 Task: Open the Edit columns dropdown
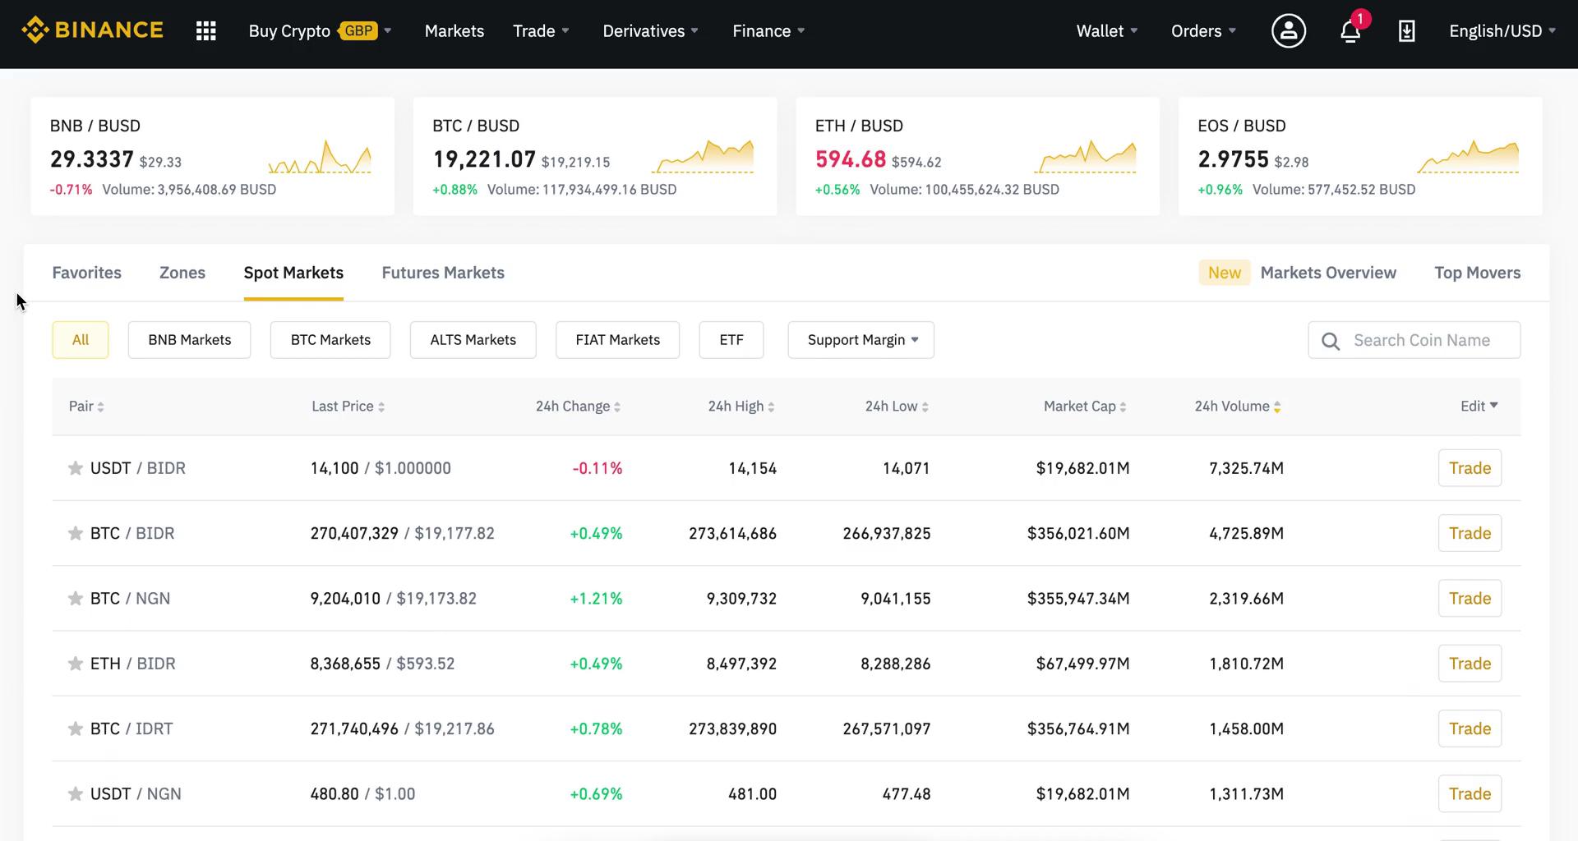[1479, 406]
